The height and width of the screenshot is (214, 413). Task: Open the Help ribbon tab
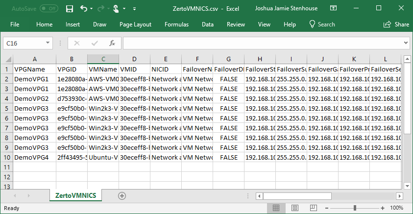pyautogui.click(x=290, y=24)
